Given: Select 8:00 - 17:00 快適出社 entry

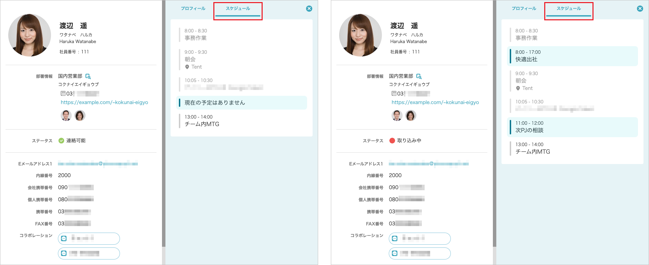Looking at the screenshot, I should (x=572, y=56).
